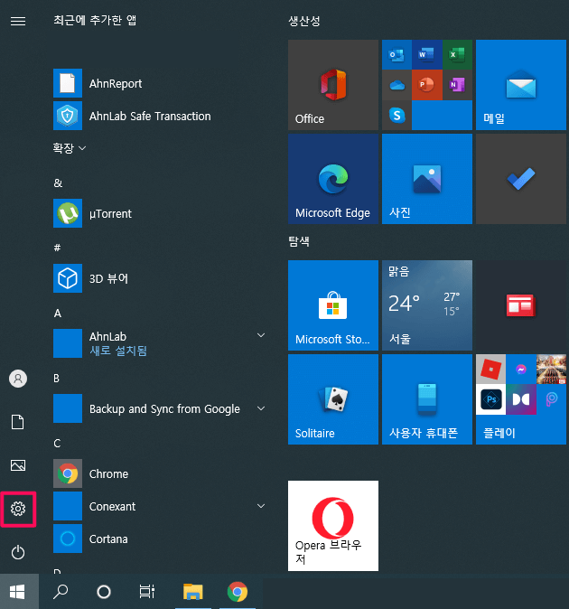Expand the 확장 recently added list
This screenshot has height=609, width=569.
pos(70,148)
